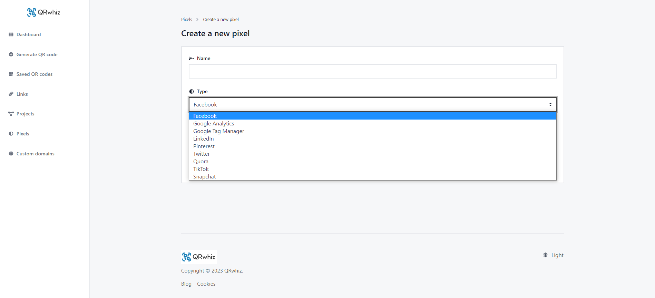Click the Type field label

point(202,91)
